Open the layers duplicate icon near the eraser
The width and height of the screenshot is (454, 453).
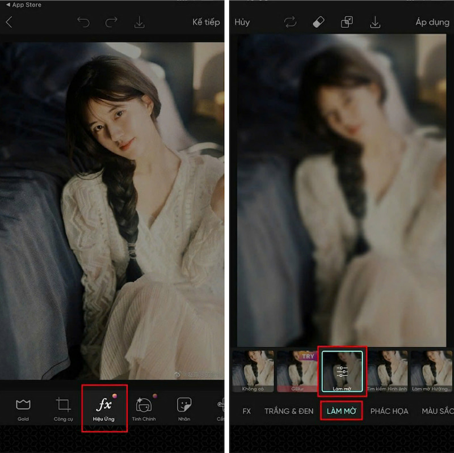(348, 22)
